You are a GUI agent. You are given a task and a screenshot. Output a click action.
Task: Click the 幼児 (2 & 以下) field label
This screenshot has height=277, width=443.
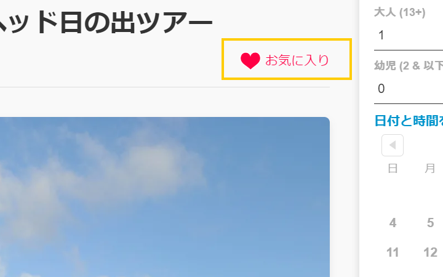click(409, 66)
